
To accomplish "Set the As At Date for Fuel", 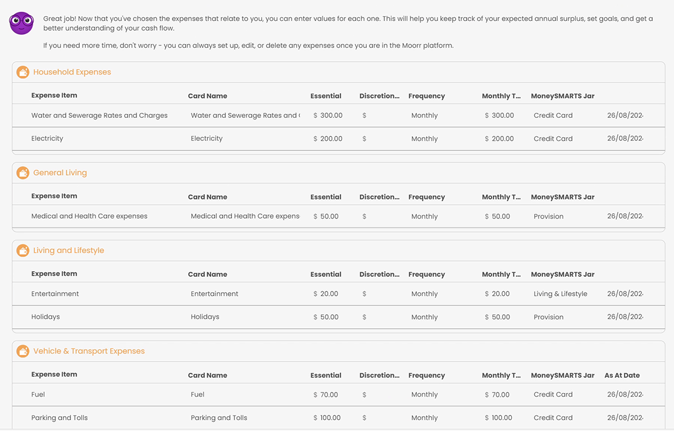I will point(625,395).
